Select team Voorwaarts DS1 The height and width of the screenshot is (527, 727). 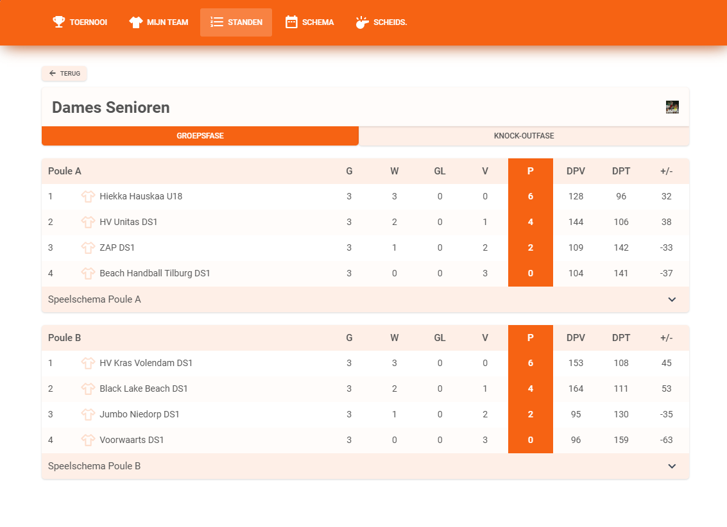tap(132, 440)
